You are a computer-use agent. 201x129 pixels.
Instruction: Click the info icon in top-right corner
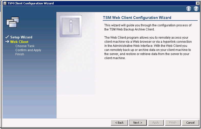(189, 9)
